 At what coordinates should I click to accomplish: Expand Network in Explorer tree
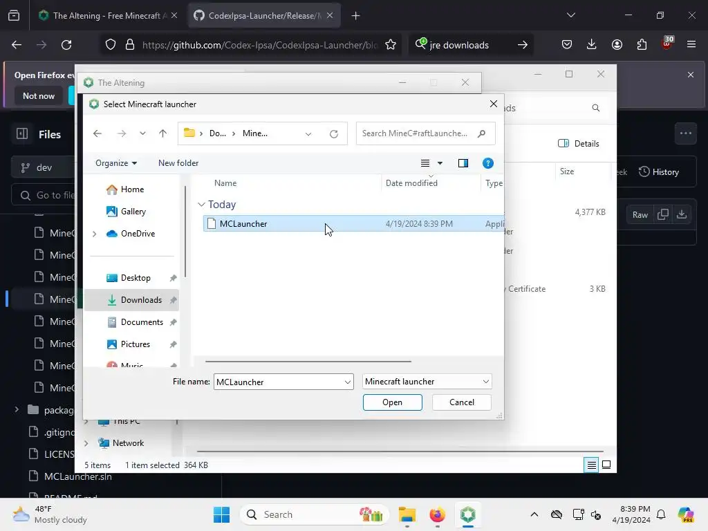click(x=86, y=443)
